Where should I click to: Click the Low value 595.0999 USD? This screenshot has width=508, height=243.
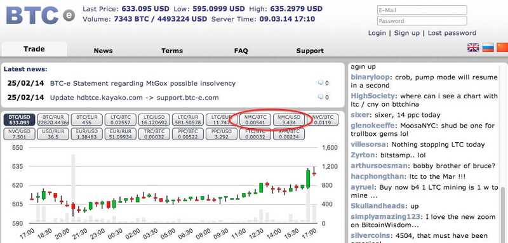(x=219, y=9)
